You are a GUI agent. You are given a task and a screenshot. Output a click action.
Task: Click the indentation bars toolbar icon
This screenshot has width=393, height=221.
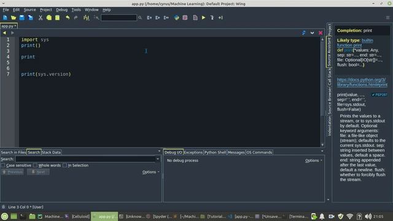[x=86, y=18]
